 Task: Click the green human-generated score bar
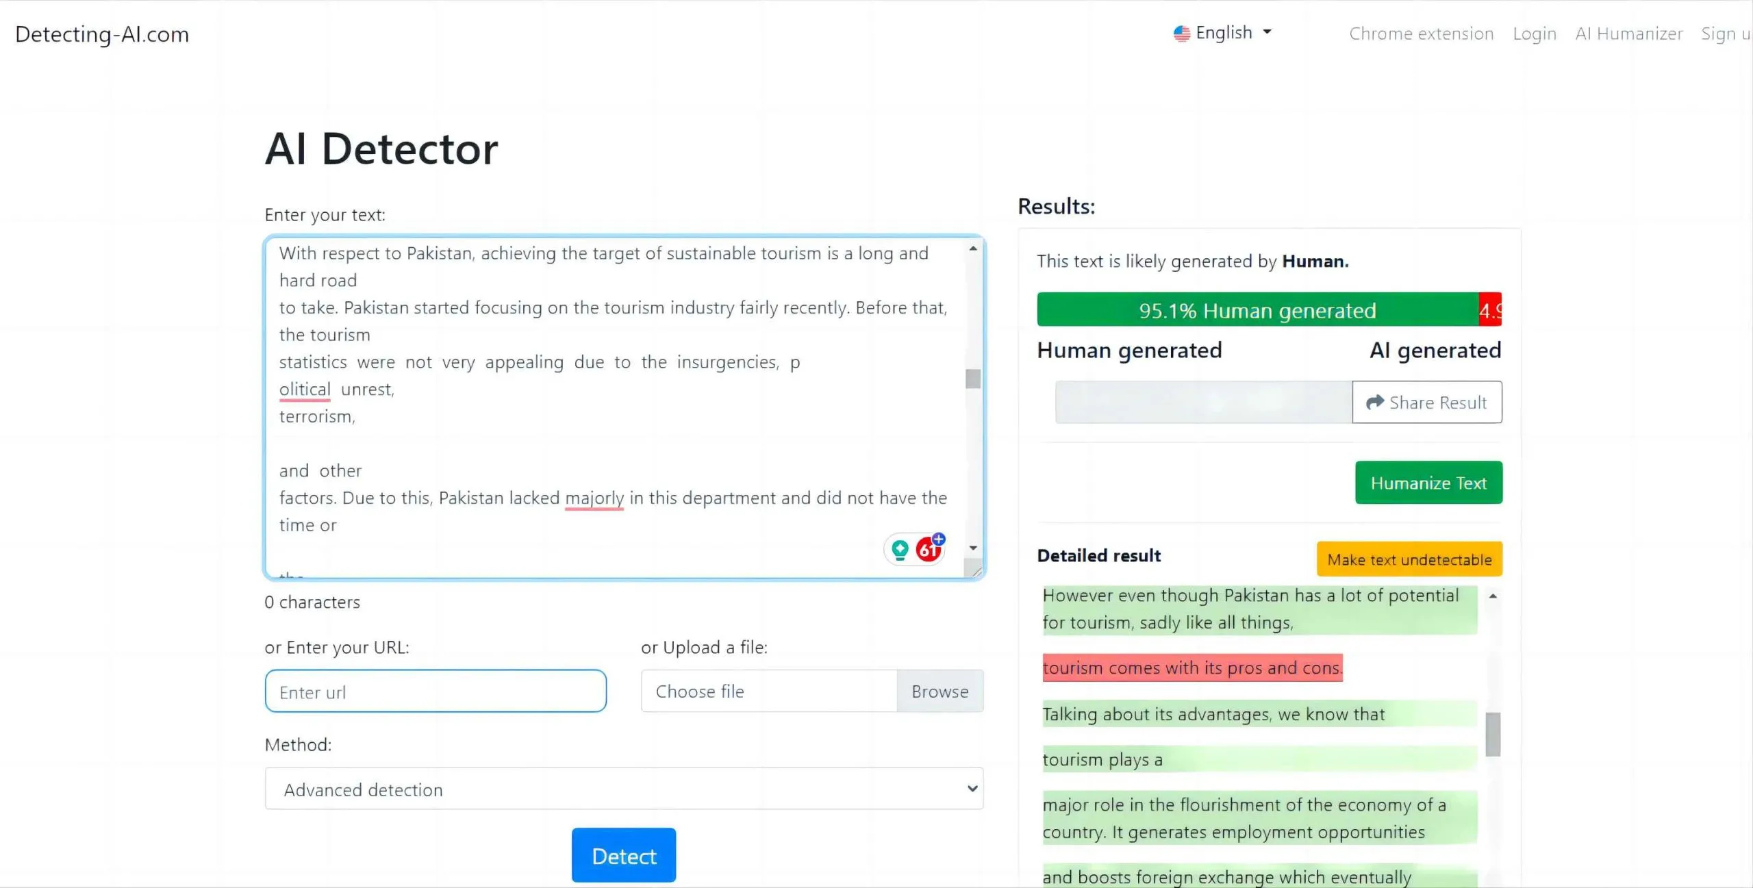click(1257, 310)
